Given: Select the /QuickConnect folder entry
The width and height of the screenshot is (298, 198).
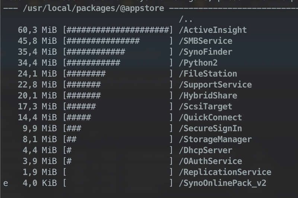Looking at the screenshot, I should [210, 117].
